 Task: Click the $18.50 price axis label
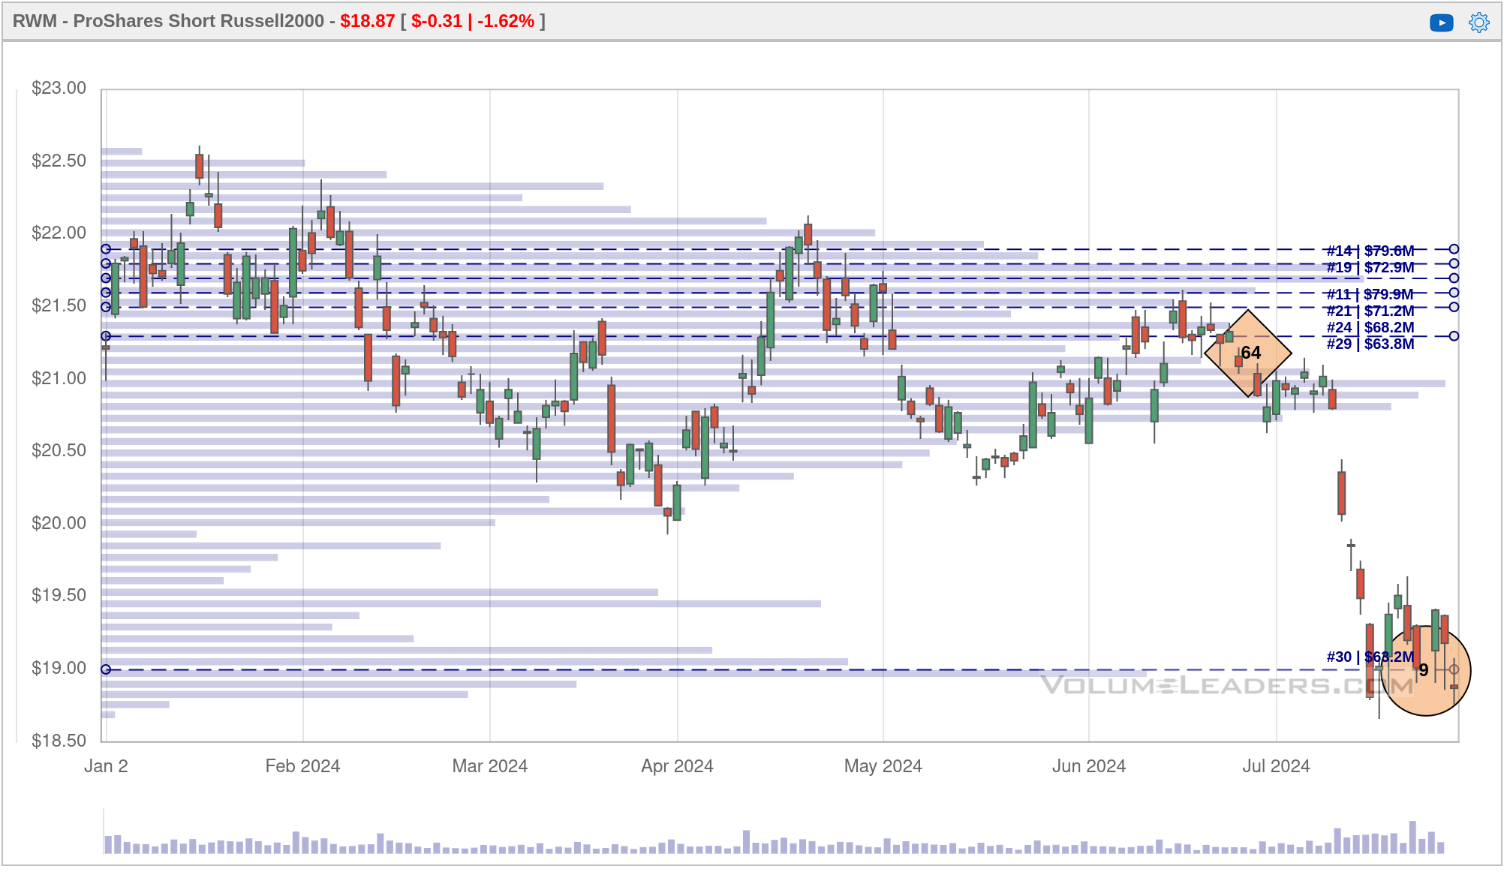[x=59, y=741]
